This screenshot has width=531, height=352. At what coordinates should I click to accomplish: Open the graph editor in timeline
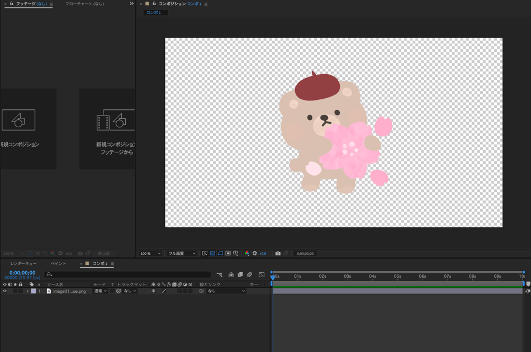[262, 274]
